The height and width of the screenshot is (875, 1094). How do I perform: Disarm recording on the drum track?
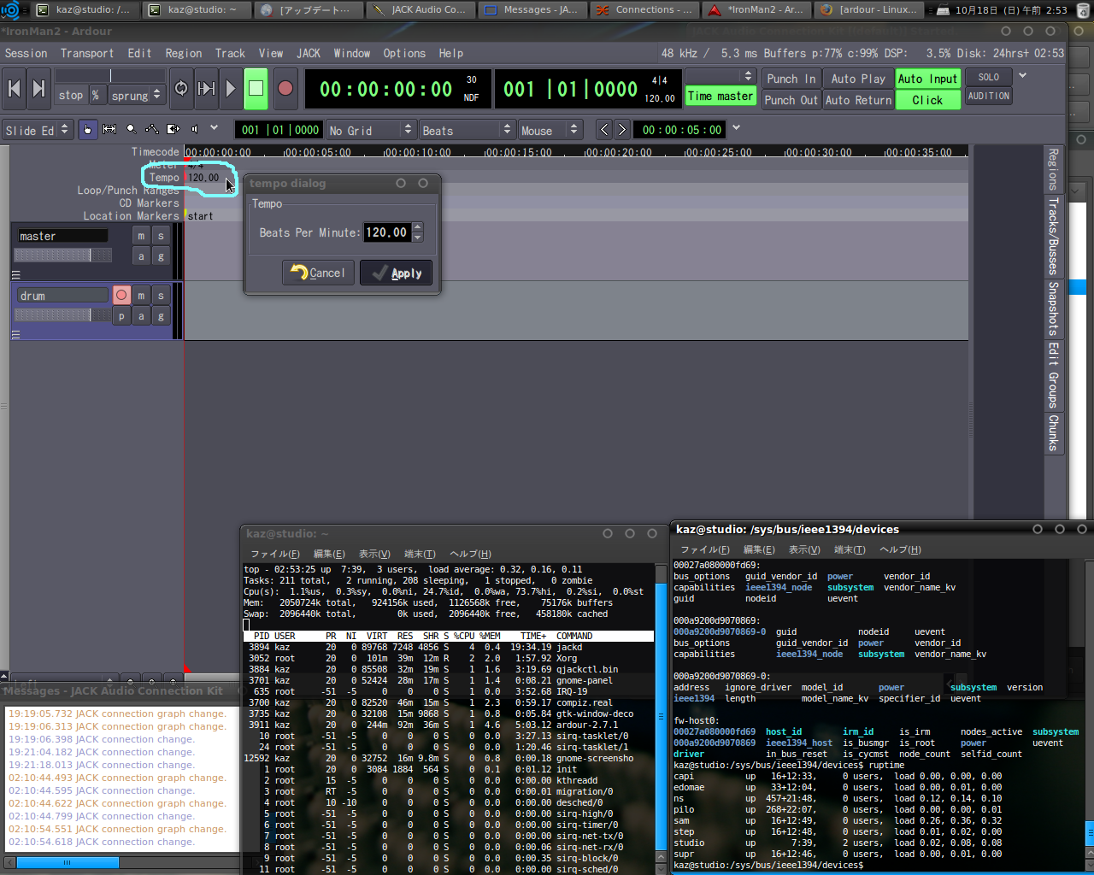click(x=121, y=295)
